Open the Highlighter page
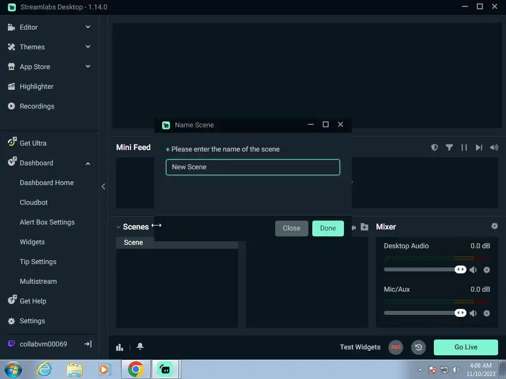Viewport: 506px width, 379px height. [37, 86]
